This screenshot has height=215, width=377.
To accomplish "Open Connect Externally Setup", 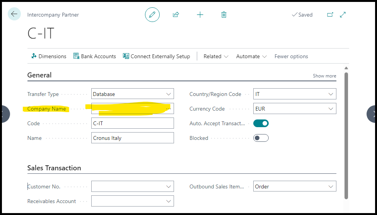I will [x=157, y=56].
